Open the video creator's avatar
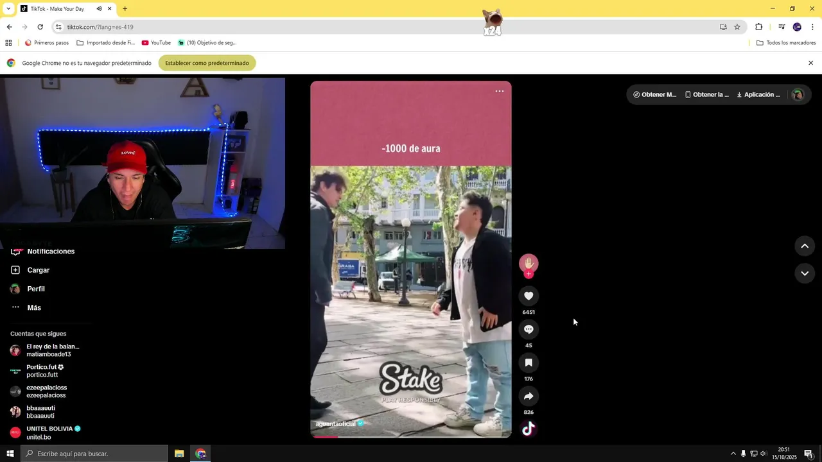 point(529,262)
